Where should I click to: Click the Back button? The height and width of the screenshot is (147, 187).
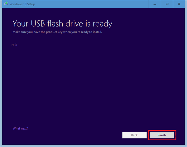pyautogui.click(x=134, y=135)
